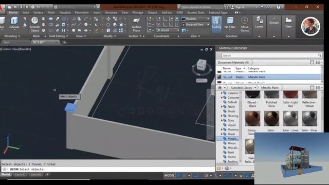329x185 pixels.
Task: Toggle the document materials panel view square
Action: (312, 62)
